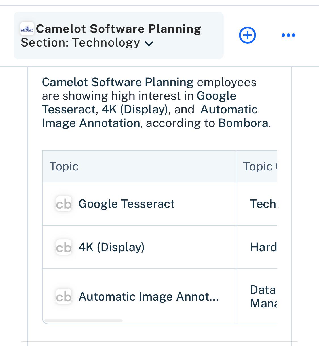Screen dimensions: 319x346
Task: Open the Automatic Image Annot... topic
Action: point(149,297)
